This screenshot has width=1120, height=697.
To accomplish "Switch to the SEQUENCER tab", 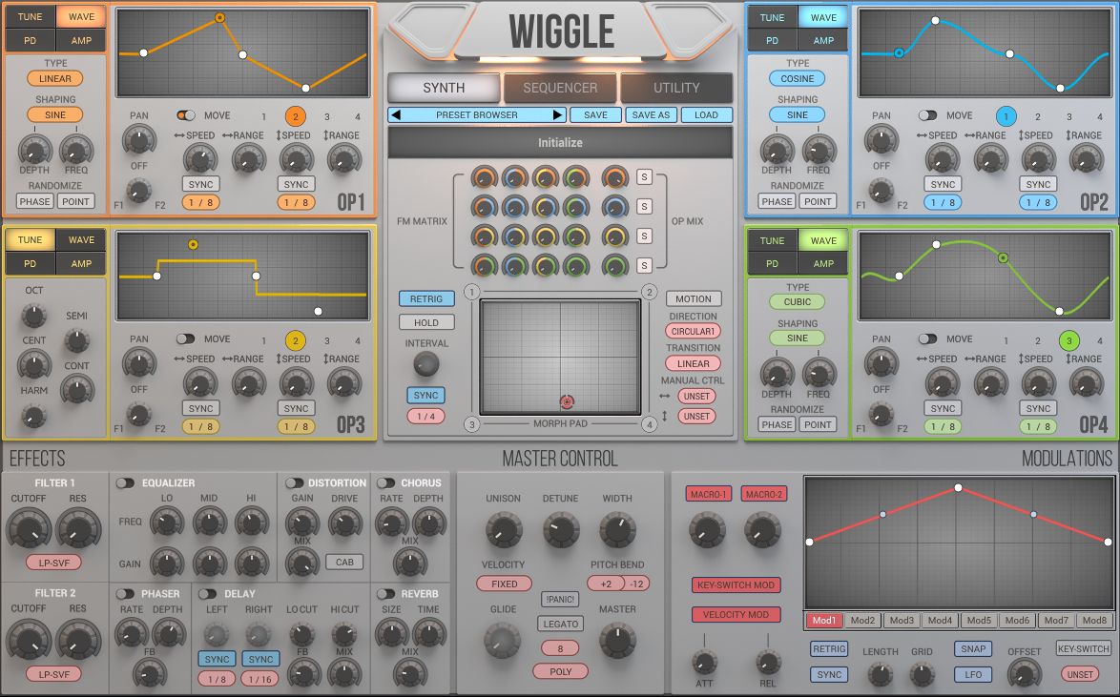I will tap(560, 88).
